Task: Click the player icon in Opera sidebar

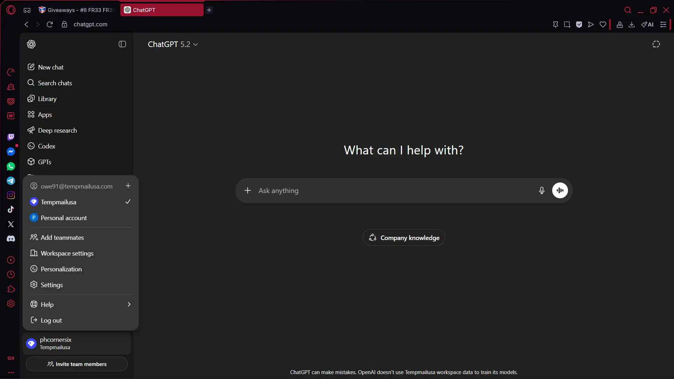Action: pos(11,260)
